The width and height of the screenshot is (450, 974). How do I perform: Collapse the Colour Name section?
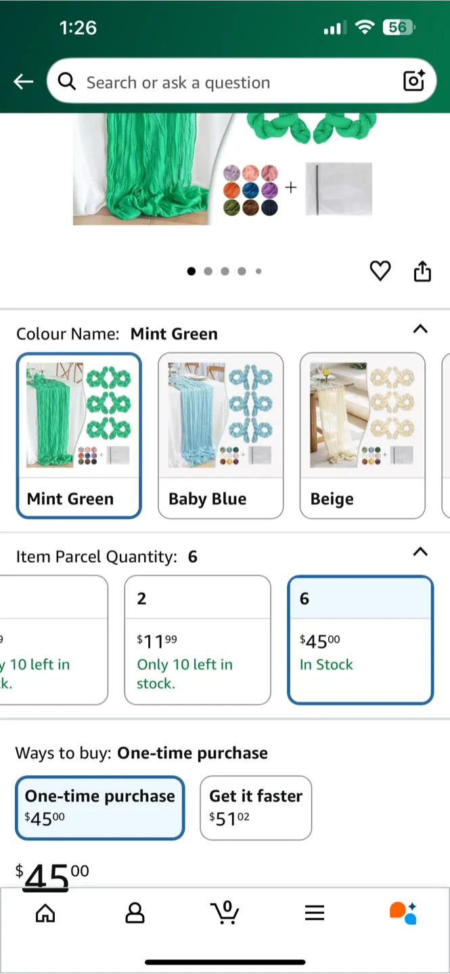pyautogui.click(x=420, y=330)
